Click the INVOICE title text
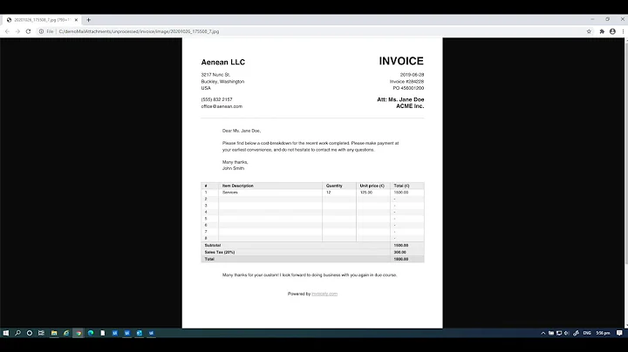Image resolution: width=628 pixels, height=352 pixels. pyautogui.click(x=401, y=61)
